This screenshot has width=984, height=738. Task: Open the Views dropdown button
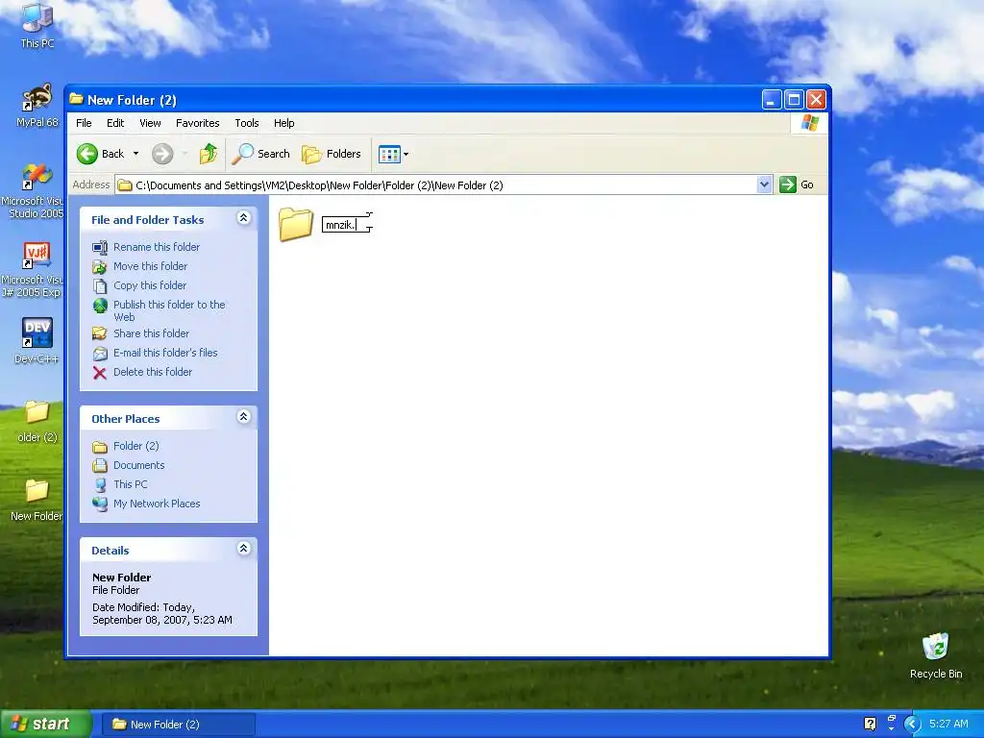(393, 154)
